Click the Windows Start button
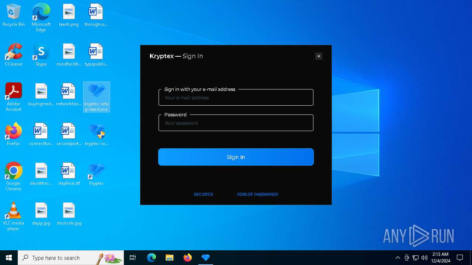Screen dimensions: 472x265 coord(9,258)
